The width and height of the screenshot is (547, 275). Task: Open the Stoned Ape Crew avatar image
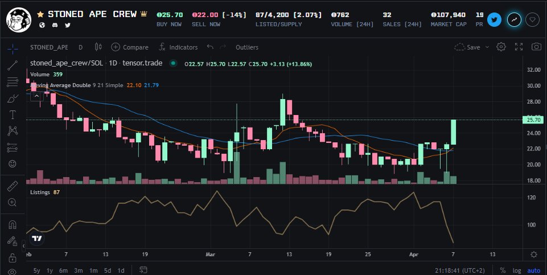point(19,20)
